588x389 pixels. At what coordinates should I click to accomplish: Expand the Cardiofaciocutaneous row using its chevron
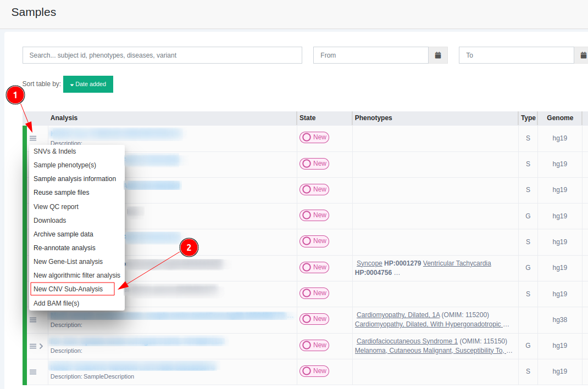(x=41, y=346)
